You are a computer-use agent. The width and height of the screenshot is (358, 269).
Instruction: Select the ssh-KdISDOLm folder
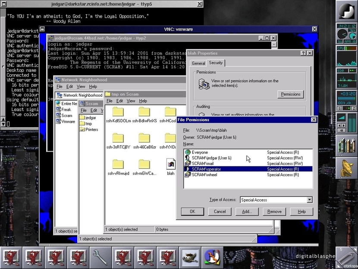tap(118, 115)
